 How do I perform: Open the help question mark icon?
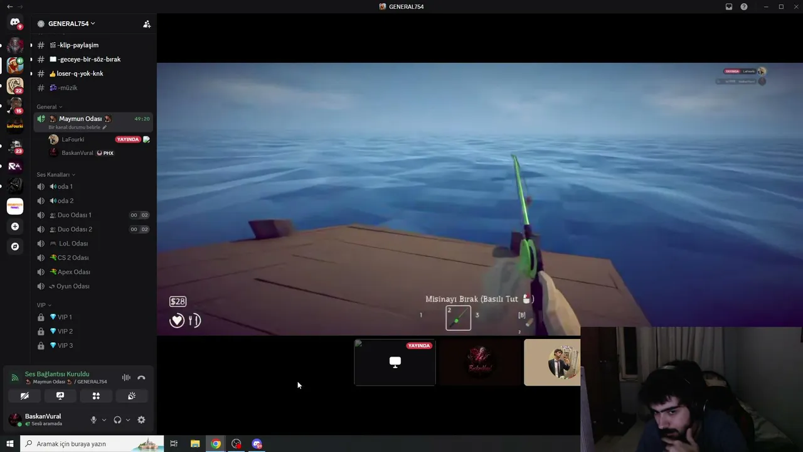(744, 7)
